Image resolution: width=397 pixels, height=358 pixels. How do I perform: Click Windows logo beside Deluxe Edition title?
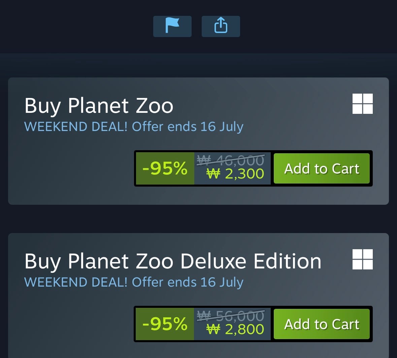pos(362,259)
